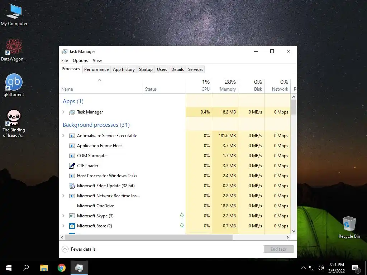The width and height of the screenshot is (367, 275).
Task: Click the Microsoft Store process icon
Action: [72, 226]
